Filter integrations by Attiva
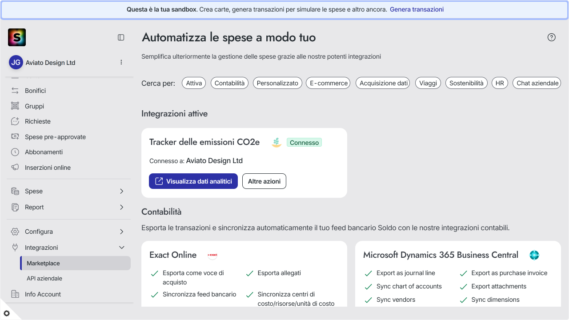569x320 pixels. pos(194,83)
